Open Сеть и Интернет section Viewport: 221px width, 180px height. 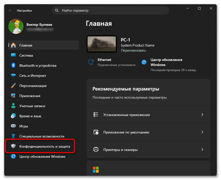(44, 76)
